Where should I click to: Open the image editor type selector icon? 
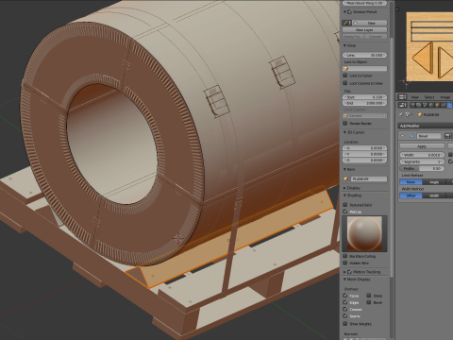pyautogui.click(x=402, y=97)
